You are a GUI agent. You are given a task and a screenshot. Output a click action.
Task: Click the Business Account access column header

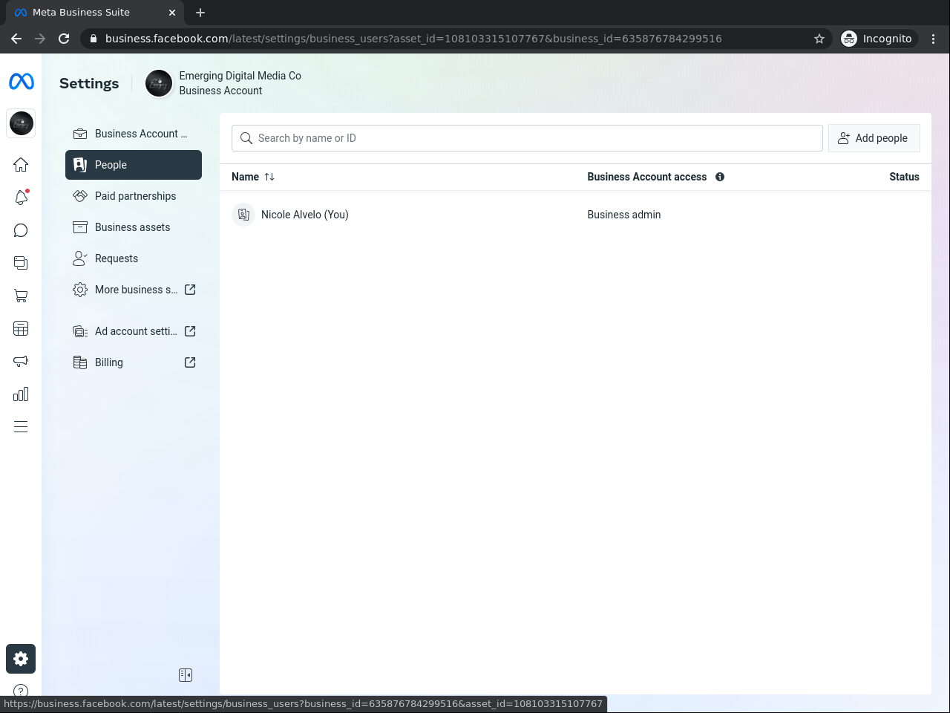647,177
